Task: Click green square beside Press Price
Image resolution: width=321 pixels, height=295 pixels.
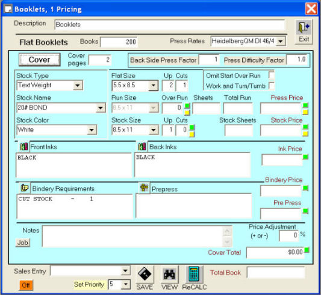Action: pos(305,105)
